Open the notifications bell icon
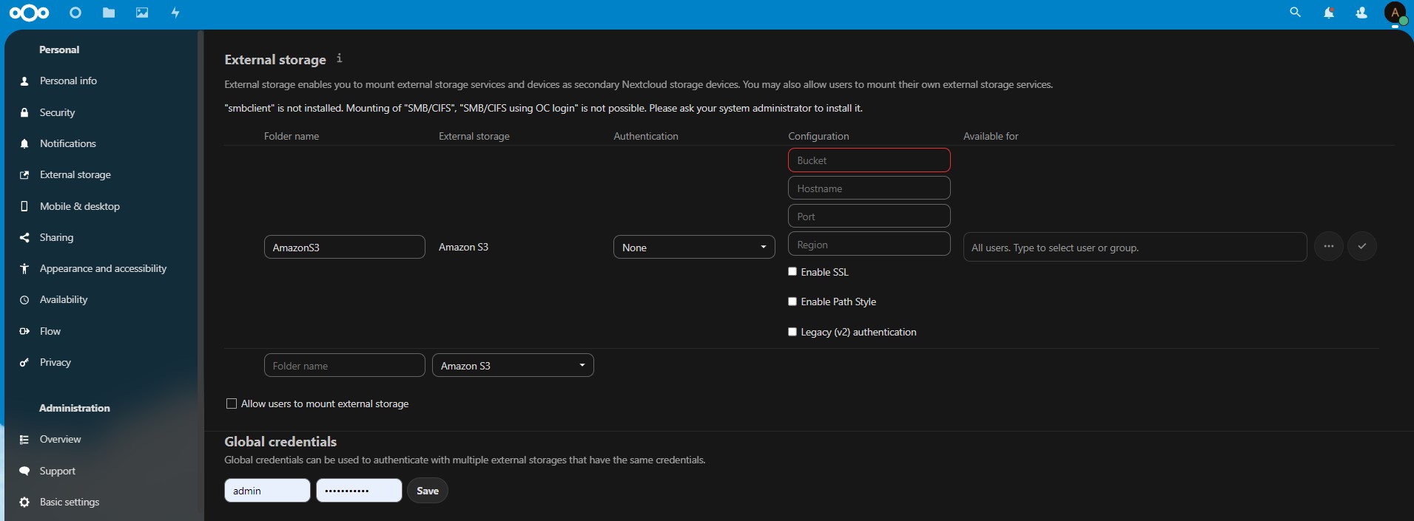 click(x=1328, y=13)
